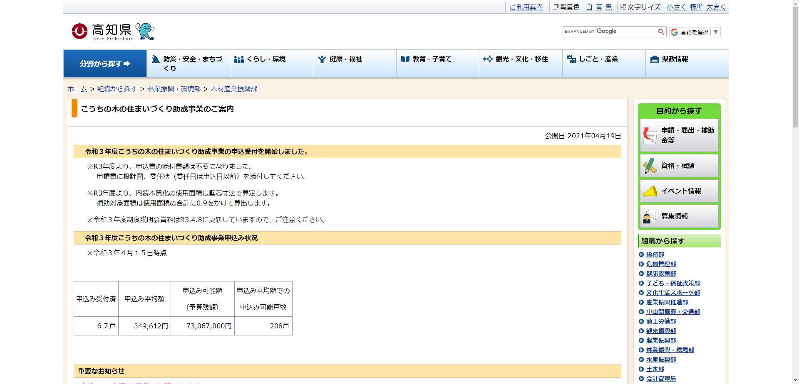Click the 健康・福祉 figure icon
Image resolution: width=799 pixels, height=384 pixels.
pos(321,59)
